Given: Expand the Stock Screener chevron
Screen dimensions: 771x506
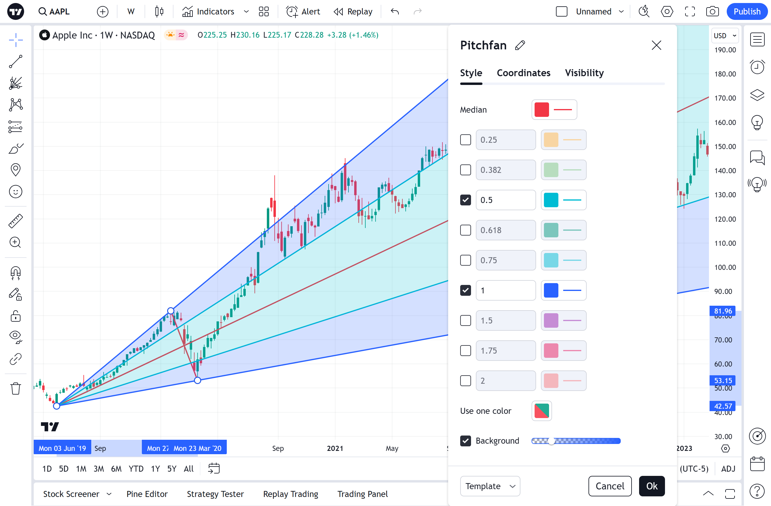Looking at the screenshot, I should point(109,494).
